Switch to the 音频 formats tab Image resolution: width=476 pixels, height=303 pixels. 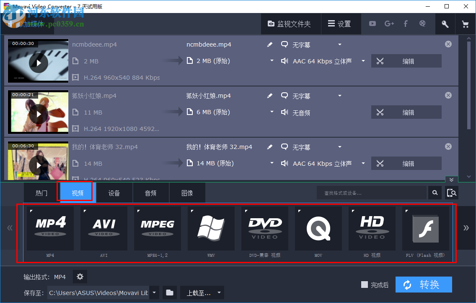[x=150, y=193]
